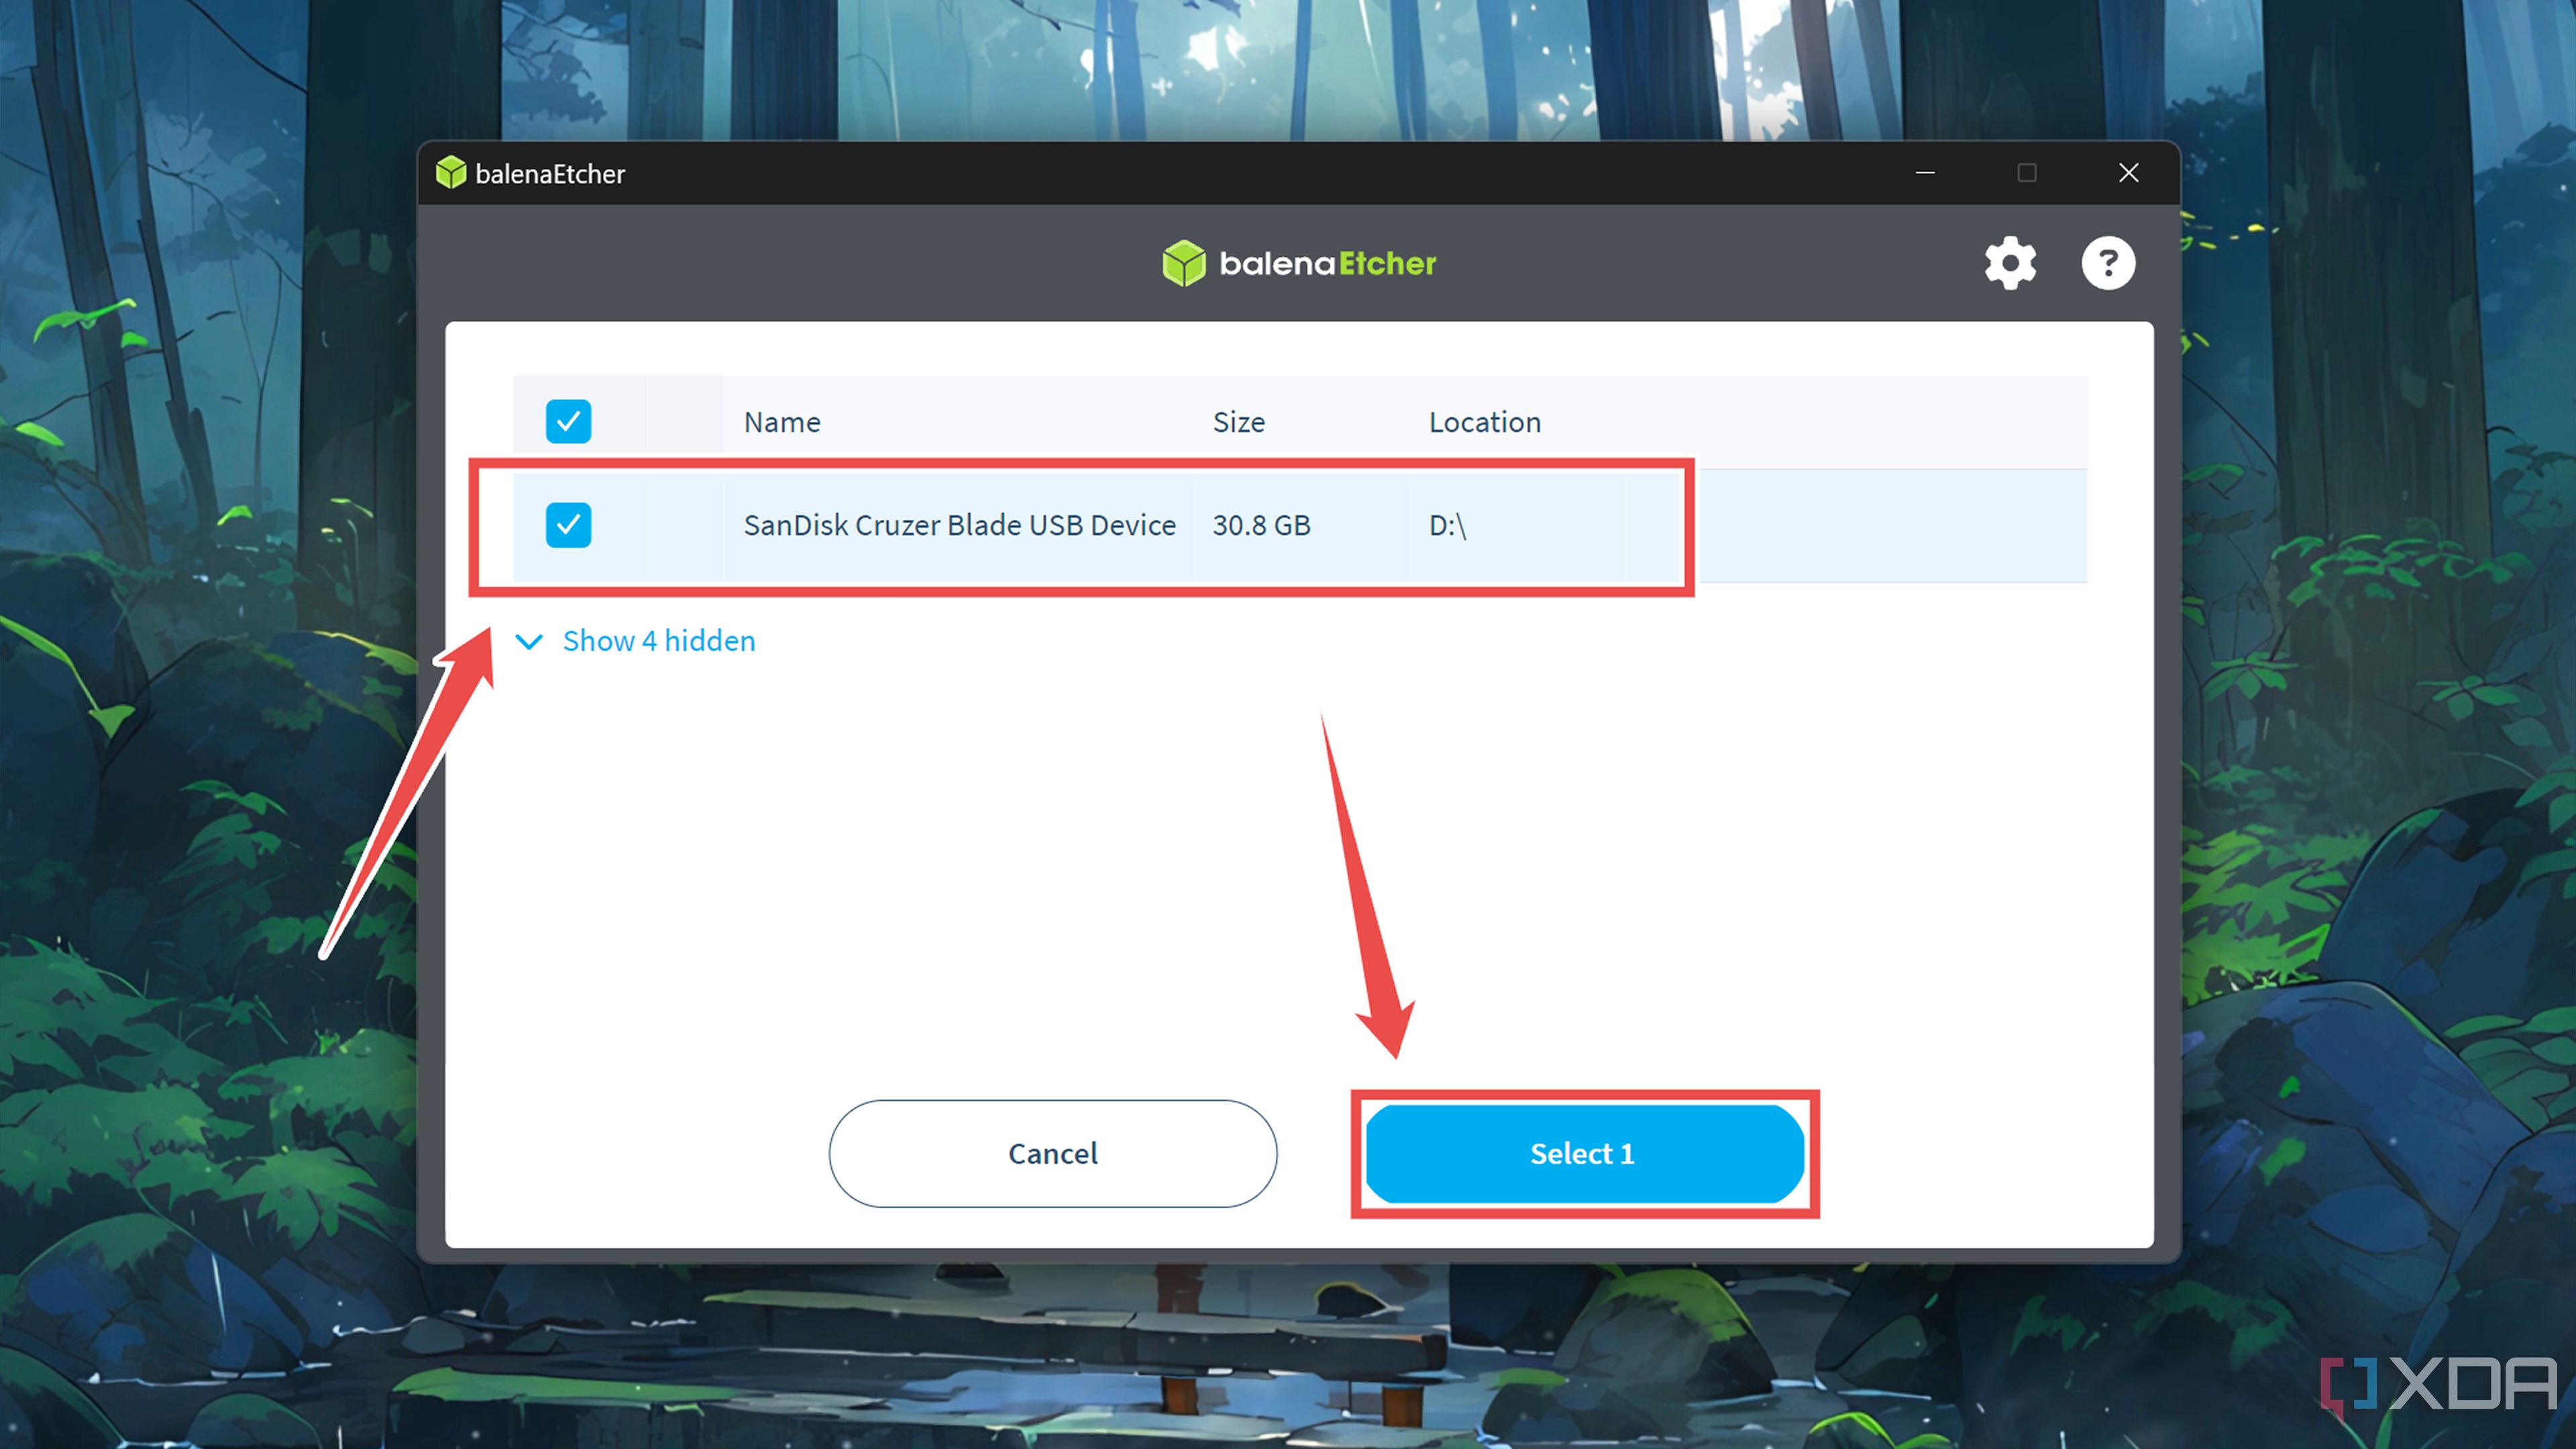Toggle the SanDisk Cruzer Blade checkbox
Screen dimensions: 2576x1449
[570, 524]
